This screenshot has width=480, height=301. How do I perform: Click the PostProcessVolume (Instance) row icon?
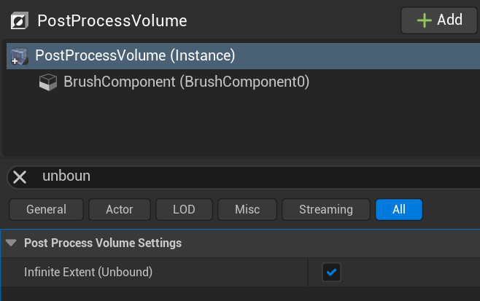pyautogui.click(x=20, y=56)
